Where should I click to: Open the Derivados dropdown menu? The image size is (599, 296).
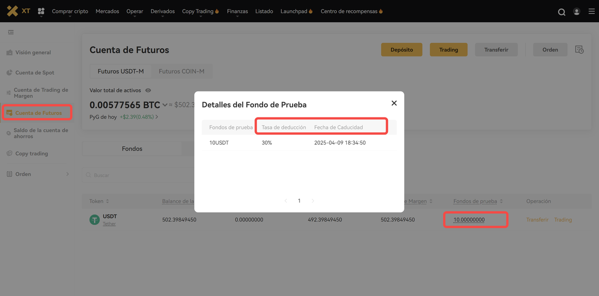(x=162, y=11)
